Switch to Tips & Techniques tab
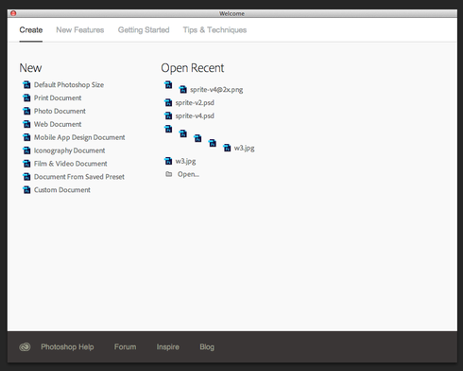463x371 pixels. pos(214,30)
